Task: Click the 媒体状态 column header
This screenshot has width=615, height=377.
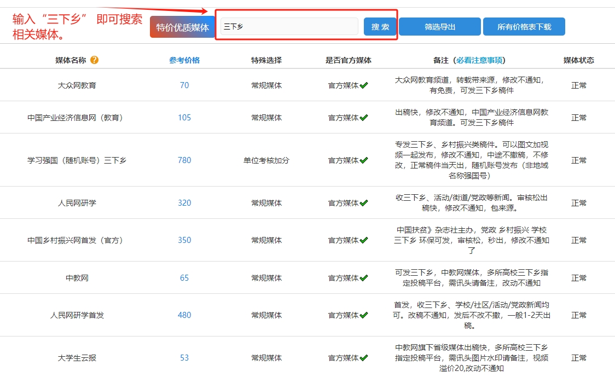Action: [x=578, y=60]
